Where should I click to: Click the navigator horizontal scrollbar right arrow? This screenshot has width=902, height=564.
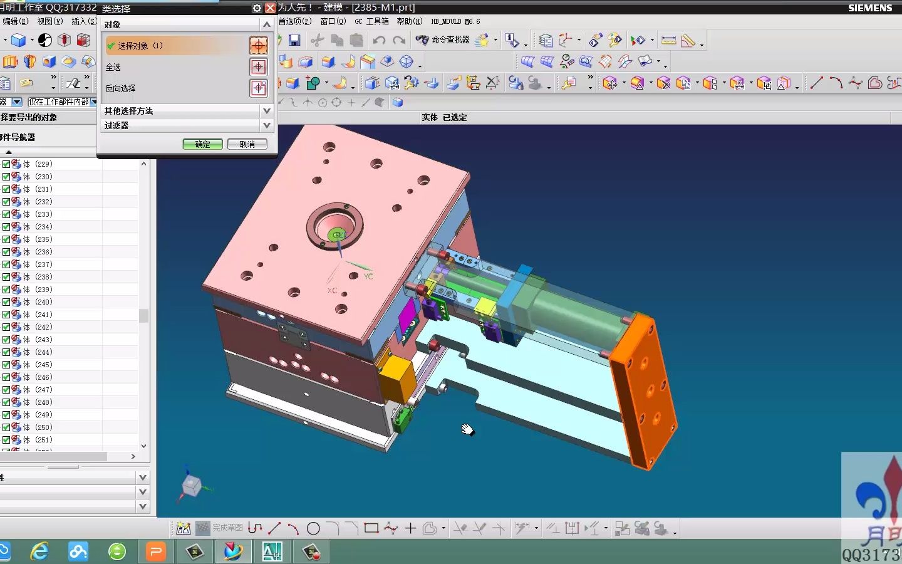click(x=133, y=457)
